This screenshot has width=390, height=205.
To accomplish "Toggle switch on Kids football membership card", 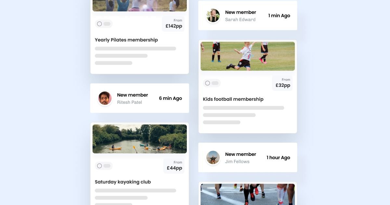I will 212,83.
